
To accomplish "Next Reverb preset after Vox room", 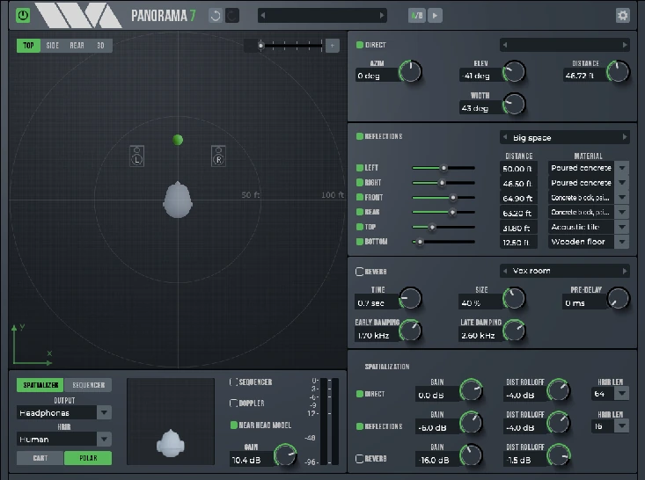I will (625, 271).
